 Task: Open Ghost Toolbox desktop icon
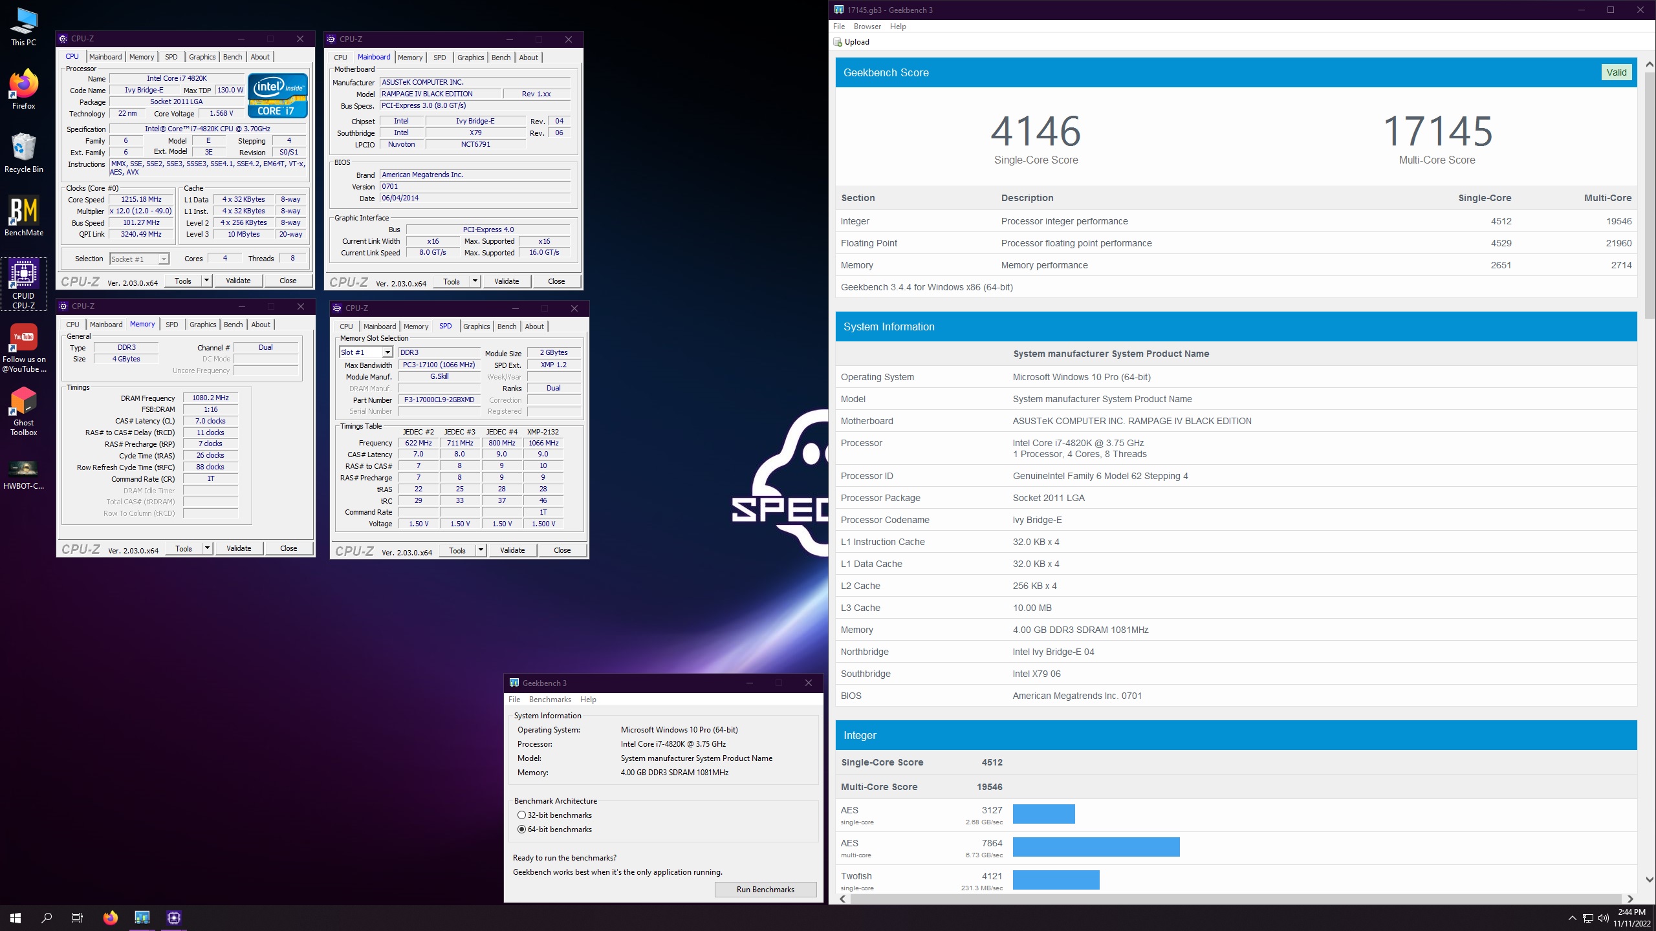[23, 411]
